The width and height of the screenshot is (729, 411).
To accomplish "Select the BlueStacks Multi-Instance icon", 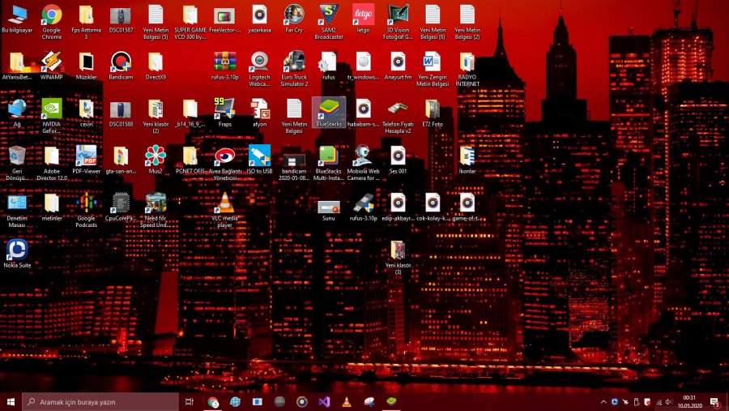I will click(329, 164).
